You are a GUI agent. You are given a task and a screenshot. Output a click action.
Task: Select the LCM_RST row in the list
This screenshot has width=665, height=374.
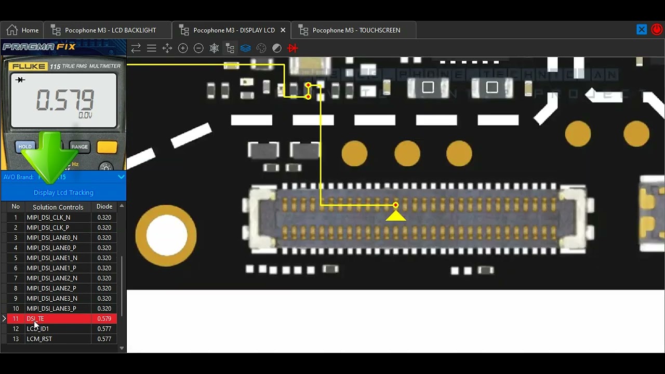62,339
